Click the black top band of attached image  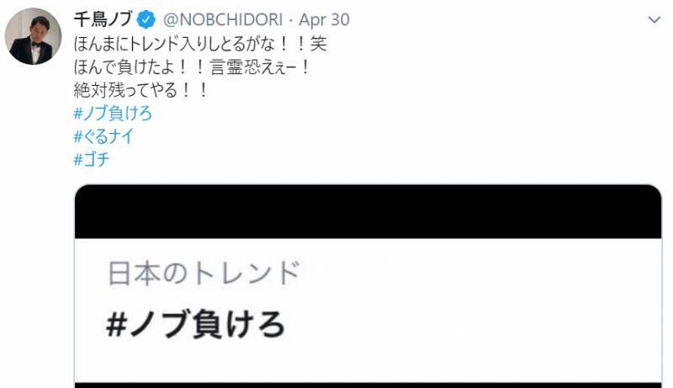[x=368, y=211]
